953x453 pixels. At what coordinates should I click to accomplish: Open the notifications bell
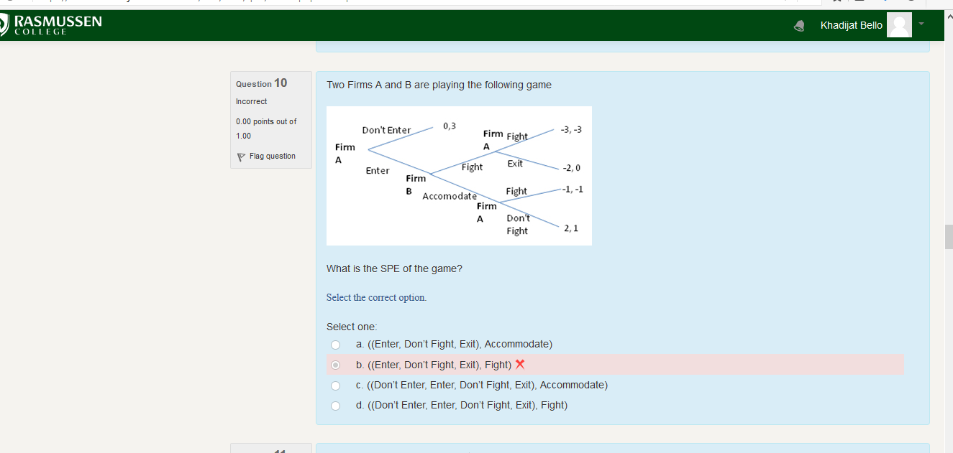click(x=799, y=26)
